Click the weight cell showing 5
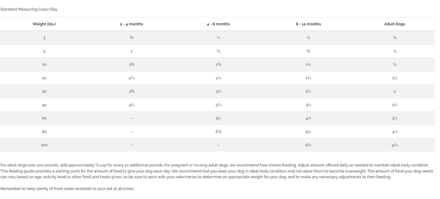 pos(44,52)
